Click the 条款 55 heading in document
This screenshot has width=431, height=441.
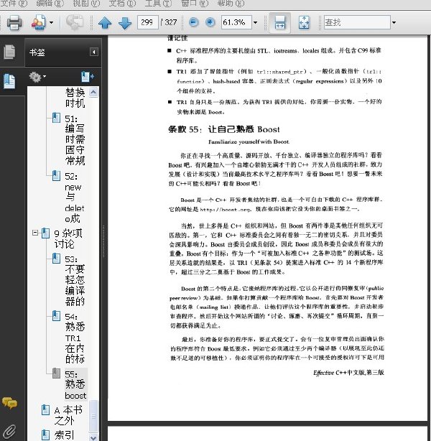click(x=224, y=129)
